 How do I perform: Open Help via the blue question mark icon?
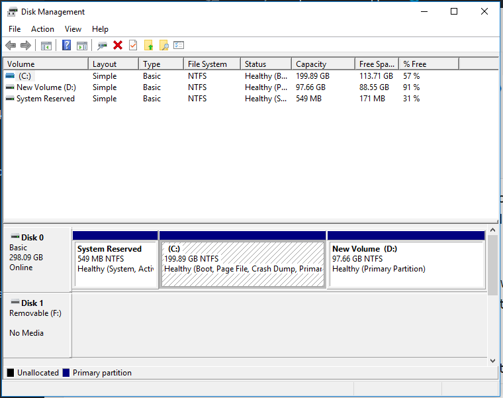tap(66, 45)
